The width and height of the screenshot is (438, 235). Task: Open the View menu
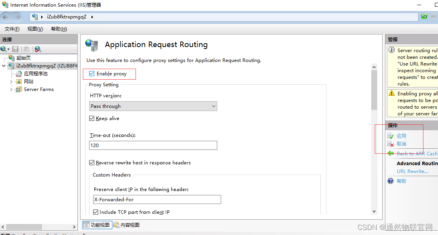pos(35,29)
